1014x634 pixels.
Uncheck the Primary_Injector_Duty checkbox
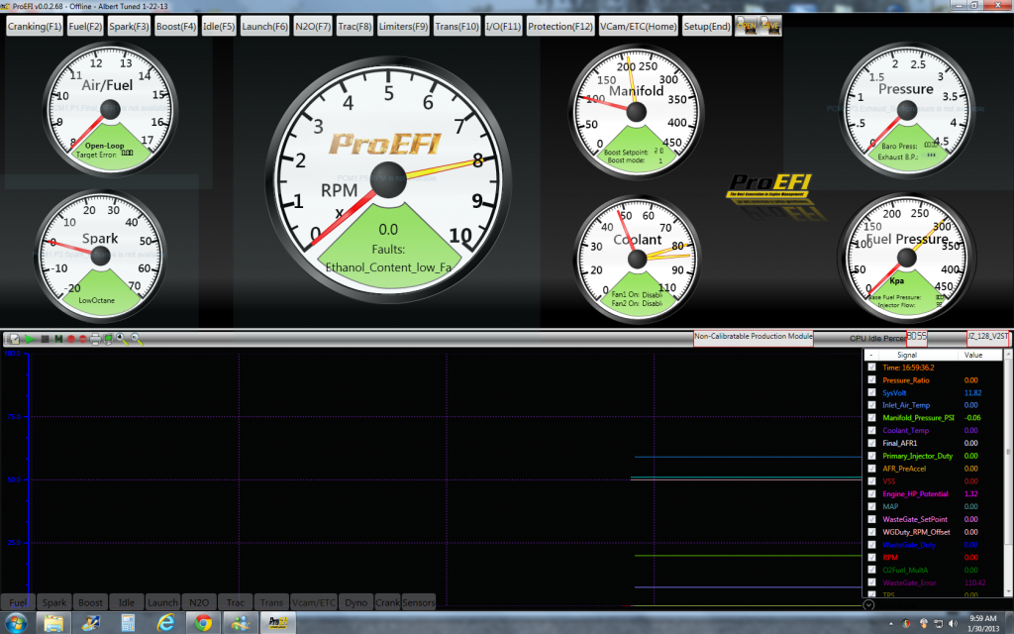click(871, 456)
